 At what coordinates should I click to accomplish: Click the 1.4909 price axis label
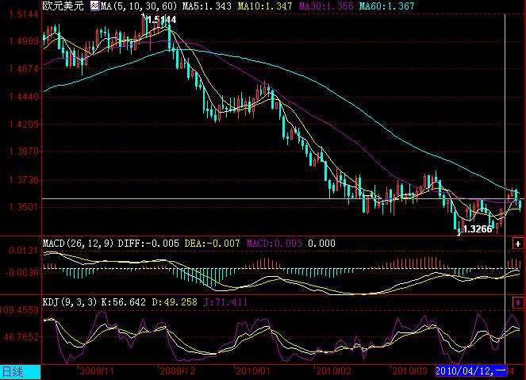point(24,41)
